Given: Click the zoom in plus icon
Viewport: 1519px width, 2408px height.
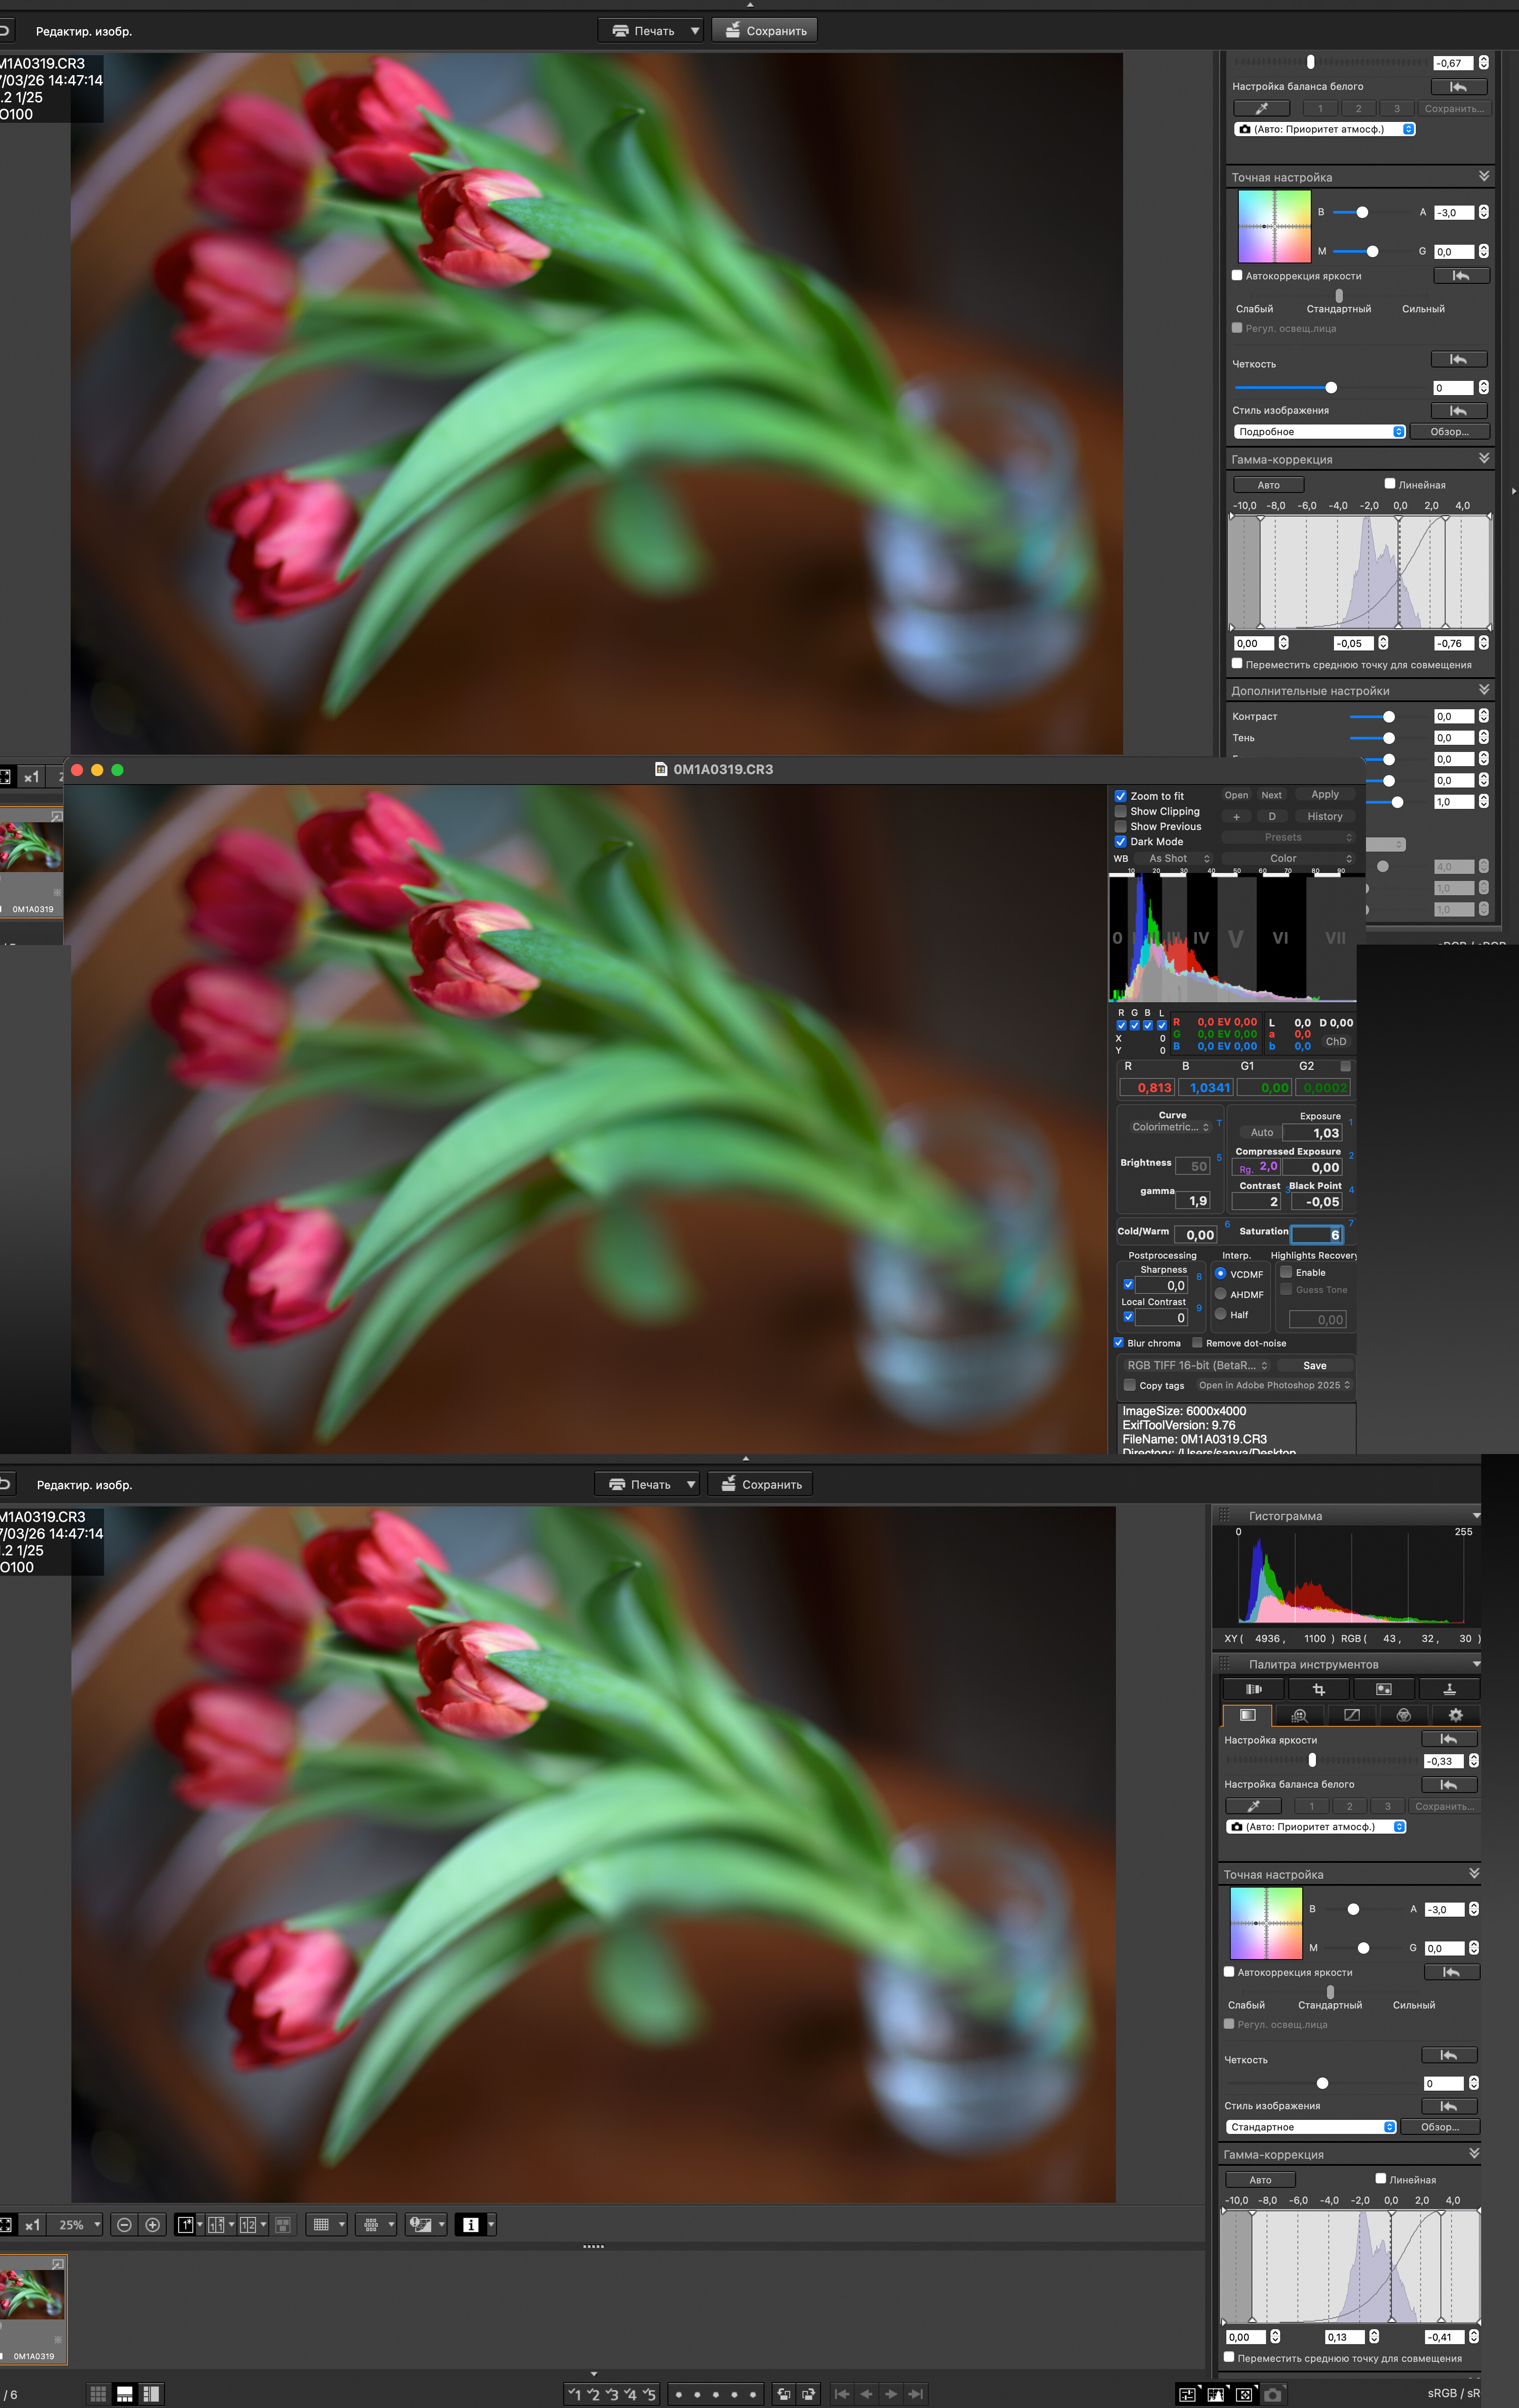Looking at the screenshot, I should [x=153, y=2225].
